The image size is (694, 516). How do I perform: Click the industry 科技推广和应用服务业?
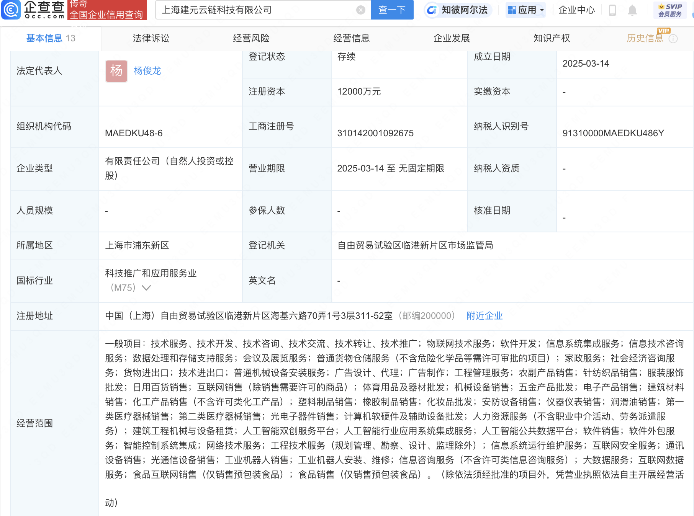pos(151,273)
